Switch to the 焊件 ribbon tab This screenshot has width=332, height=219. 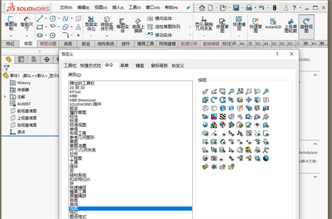[126, 44]
